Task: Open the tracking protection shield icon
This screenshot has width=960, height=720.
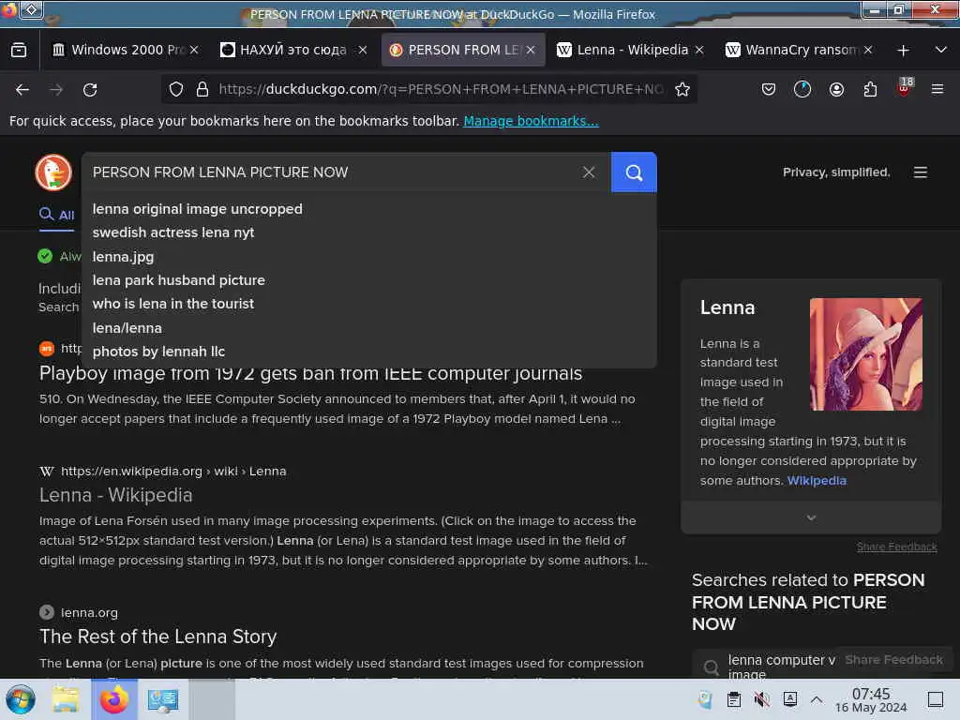Action: (x=176, y=89)
